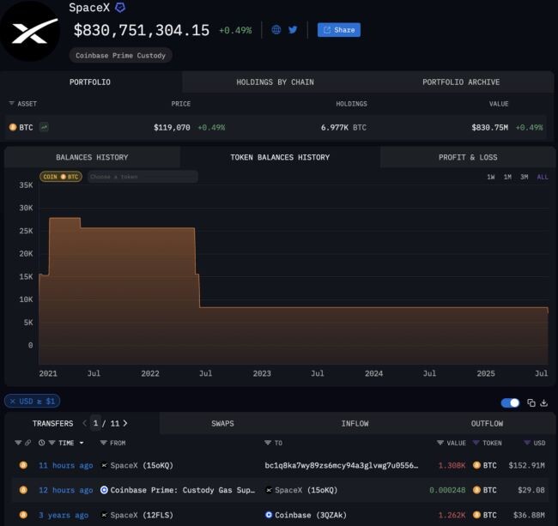Viewport: 558px width, 526px height.
Task: Open the Time column sort dropdown arrow
Action: [82, 443]
